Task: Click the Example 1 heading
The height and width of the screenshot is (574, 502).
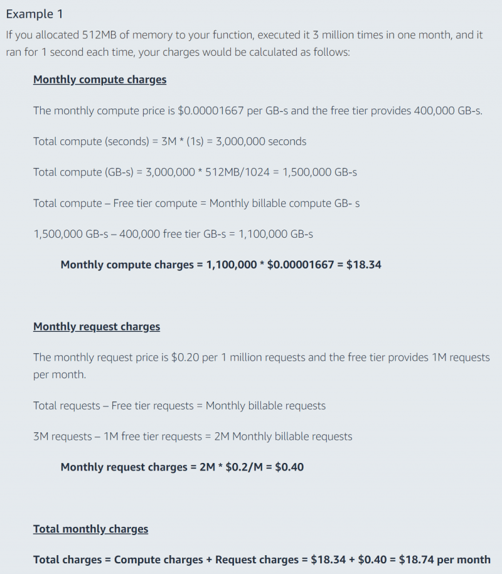Action: click(x=35, y=14)
